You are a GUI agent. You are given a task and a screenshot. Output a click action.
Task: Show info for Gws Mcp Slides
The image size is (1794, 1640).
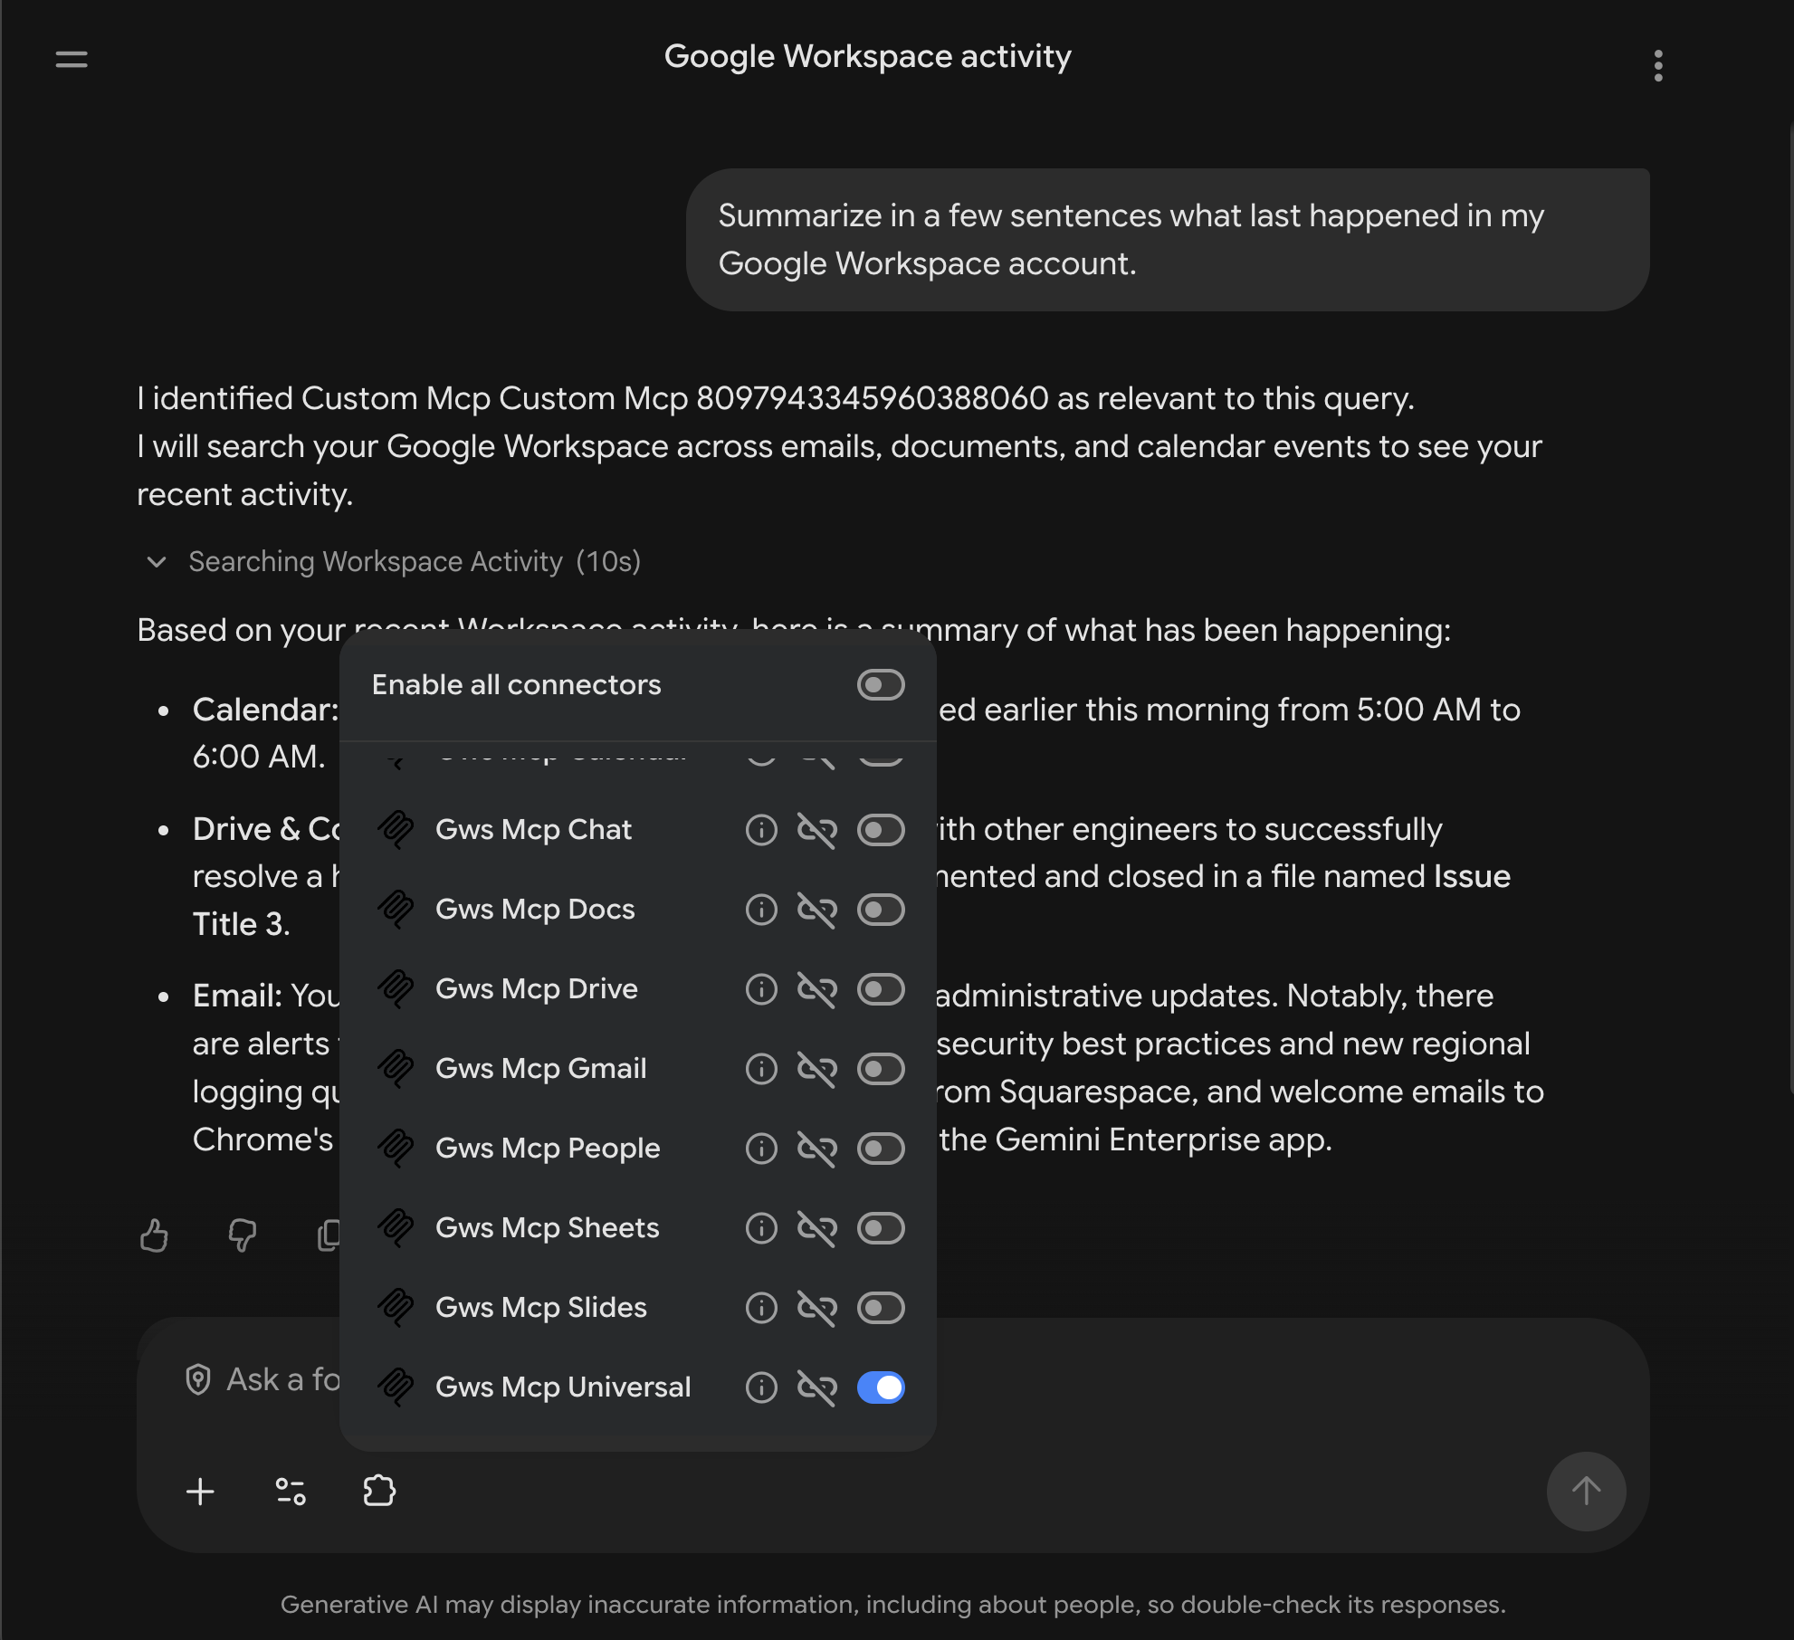(761, 1308)
